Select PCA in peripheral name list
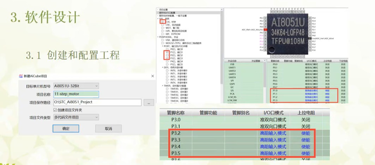The height and width of the screenshot is (165, 375). [x=232, y=94]
